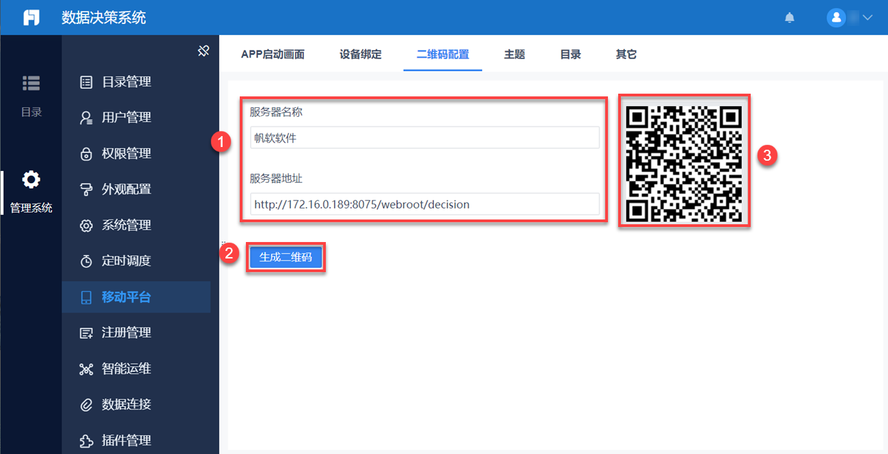The height and width of the screenshot is (454, 888).
Task: Click the 管理系统 sidebar label
Action: coord(31,208)
